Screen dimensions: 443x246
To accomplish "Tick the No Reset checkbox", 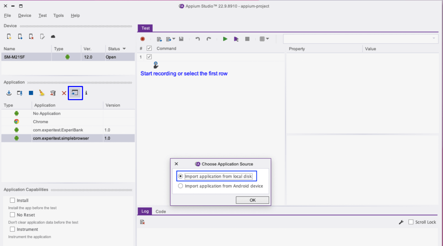I will [12, 215].
